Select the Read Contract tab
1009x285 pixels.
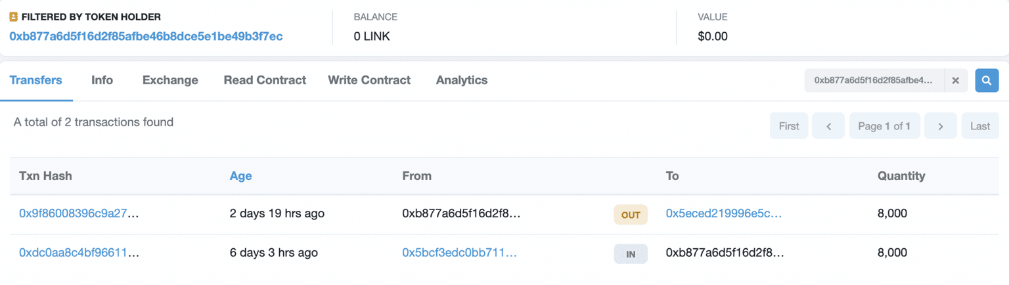pyautogui.click(x=265, y=80)
